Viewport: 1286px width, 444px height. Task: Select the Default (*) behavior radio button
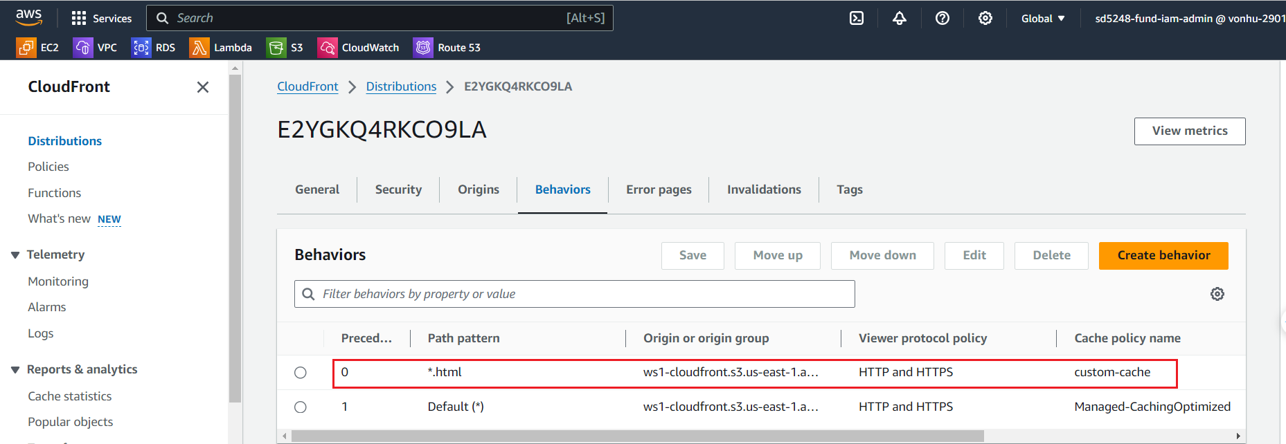301,407
